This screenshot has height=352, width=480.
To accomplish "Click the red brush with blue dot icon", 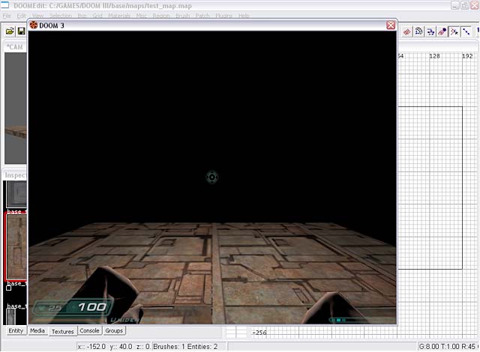I will click(442, 31).
